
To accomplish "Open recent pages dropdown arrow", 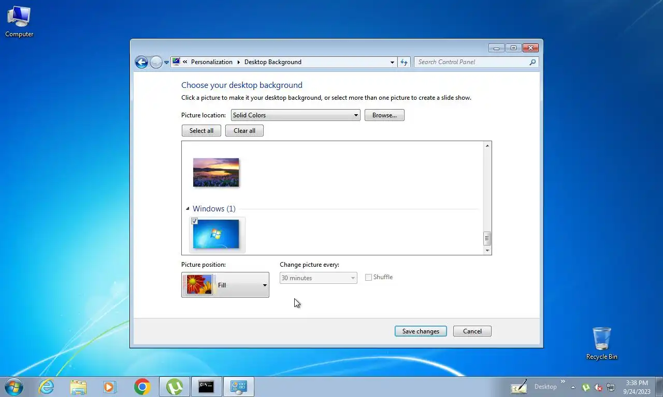I will 166,62.
